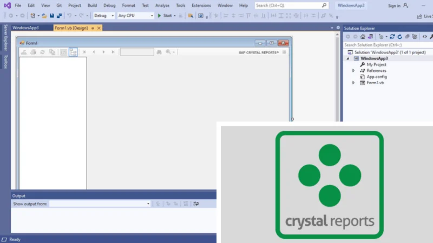Click the Zoom magnifier icon in viewer

[168, 52]
